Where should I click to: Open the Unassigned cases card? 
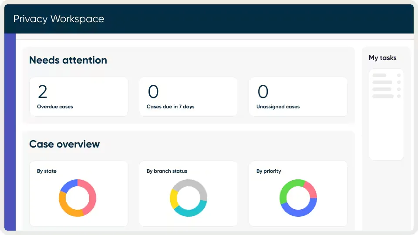click(298, 97)
